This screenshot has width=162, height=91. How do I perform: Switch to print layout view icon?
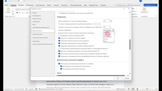coord(133,89)
